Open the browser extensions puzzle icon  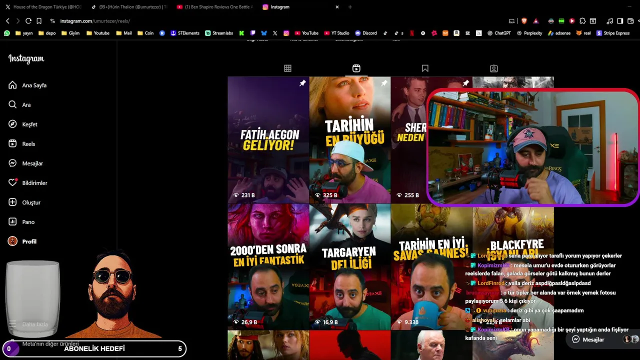pos(582,21)
